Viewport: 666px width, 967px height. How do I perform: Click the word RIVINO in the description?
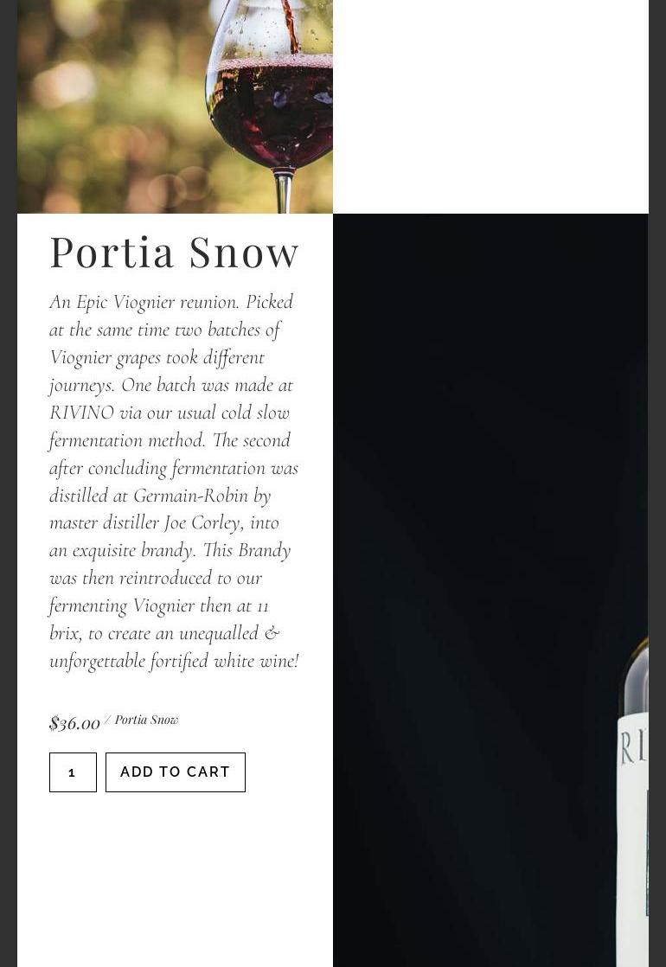[82, 413]
